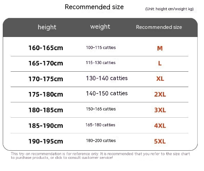
Task: Click the 150-165 catties weight cell
Action: (x=101, y=109)
